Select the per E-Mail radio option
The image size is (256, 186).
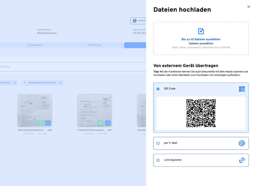click(158, 143)
